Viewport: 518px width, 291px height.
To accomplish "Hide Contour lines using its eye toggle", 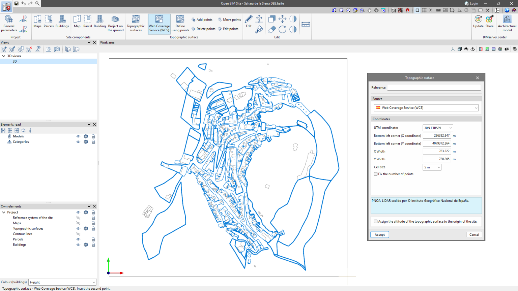I will 78,234.
